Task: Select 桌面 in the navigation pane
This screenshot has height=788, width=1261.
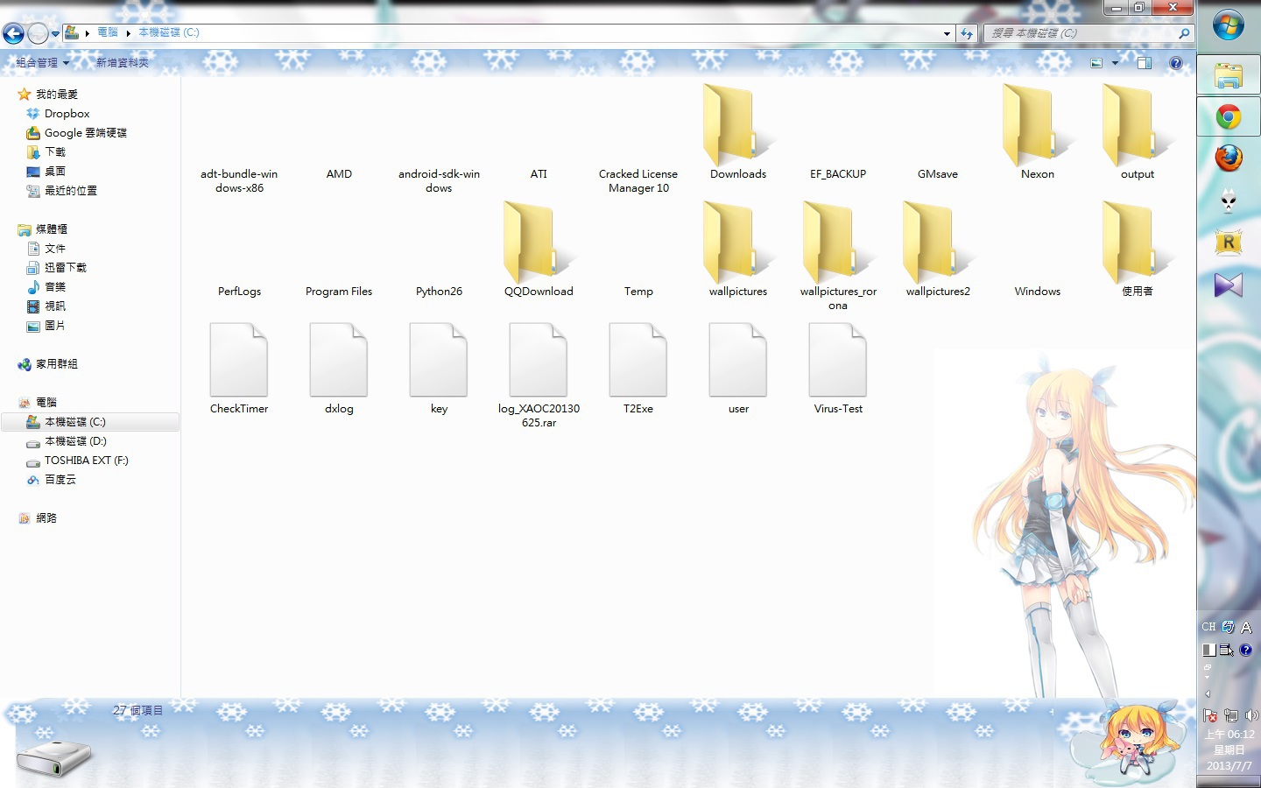Action: [x=54, y=172]
